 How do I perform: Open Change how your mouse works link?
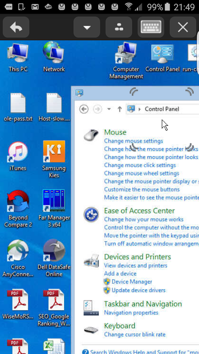[144, 219]
